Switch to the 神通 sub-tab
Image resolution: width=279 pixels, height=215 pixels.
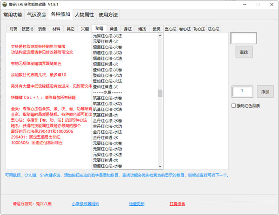pos(113,29)
